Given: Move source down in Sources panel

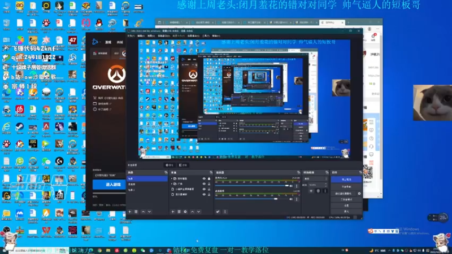Looking at the screenshot, I should (x=199, y=212).
